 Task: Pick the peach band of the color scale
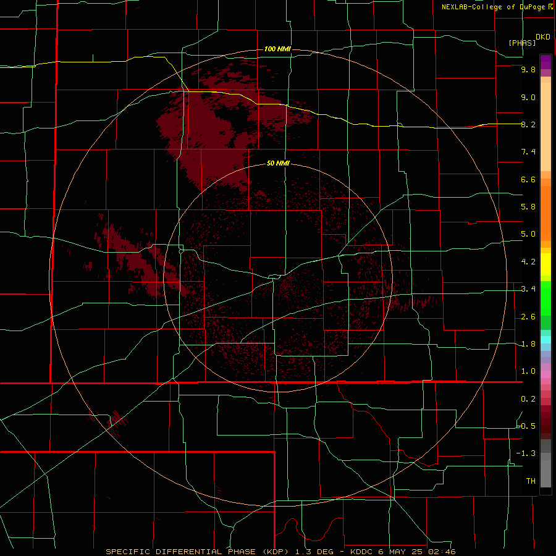[545, 124]
